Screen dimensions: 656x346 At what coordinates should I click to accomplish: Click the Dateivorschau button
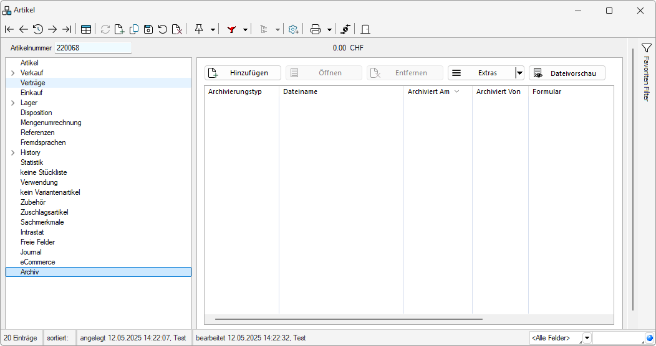pyautogui.click(x=567, y=73)
